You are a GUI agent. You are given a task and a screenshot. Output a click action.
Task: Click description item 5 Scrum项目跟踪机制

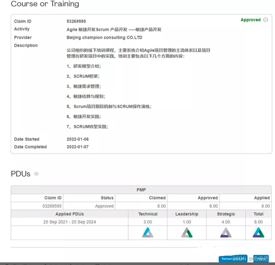[x=109, y=106]
